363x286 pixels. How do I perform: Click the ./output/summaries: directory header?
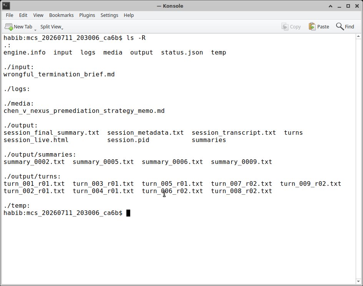coord(40,155)
